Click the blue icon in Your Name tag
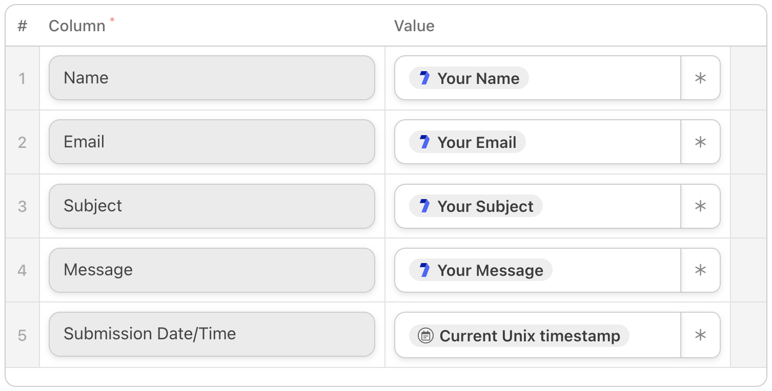 (424, 78)
